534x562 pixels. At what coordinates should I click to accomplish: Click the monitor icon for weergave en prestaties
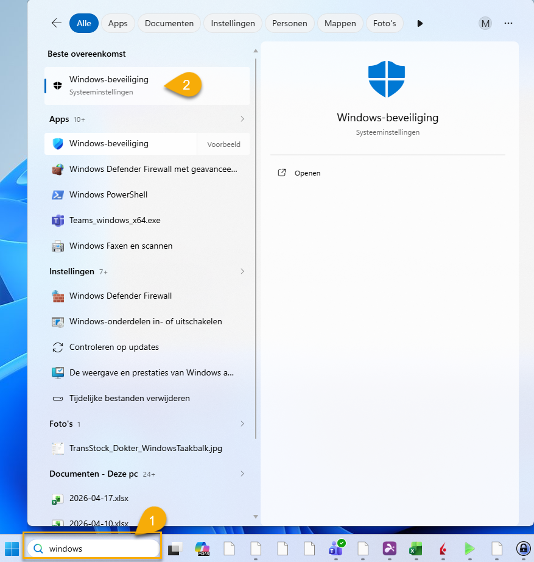click(58, 373)
